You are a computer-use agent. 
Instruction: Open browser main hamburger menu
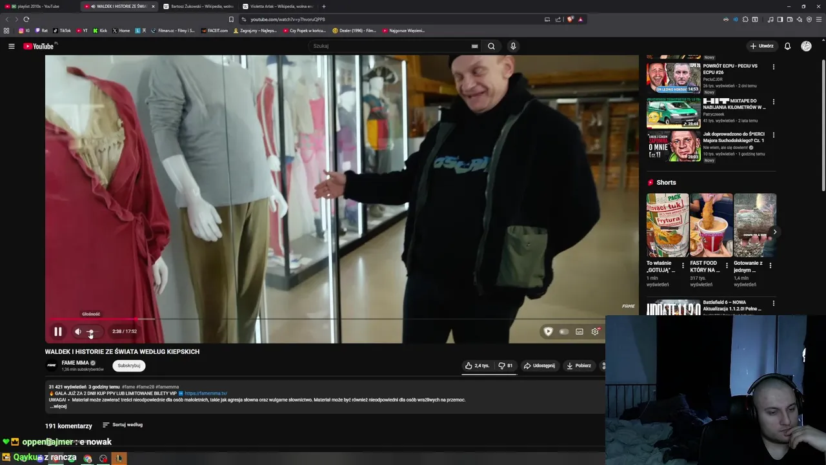(x=820, y=19)
